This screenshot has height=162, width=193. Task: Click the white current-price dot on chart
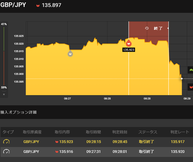[182, 79]
